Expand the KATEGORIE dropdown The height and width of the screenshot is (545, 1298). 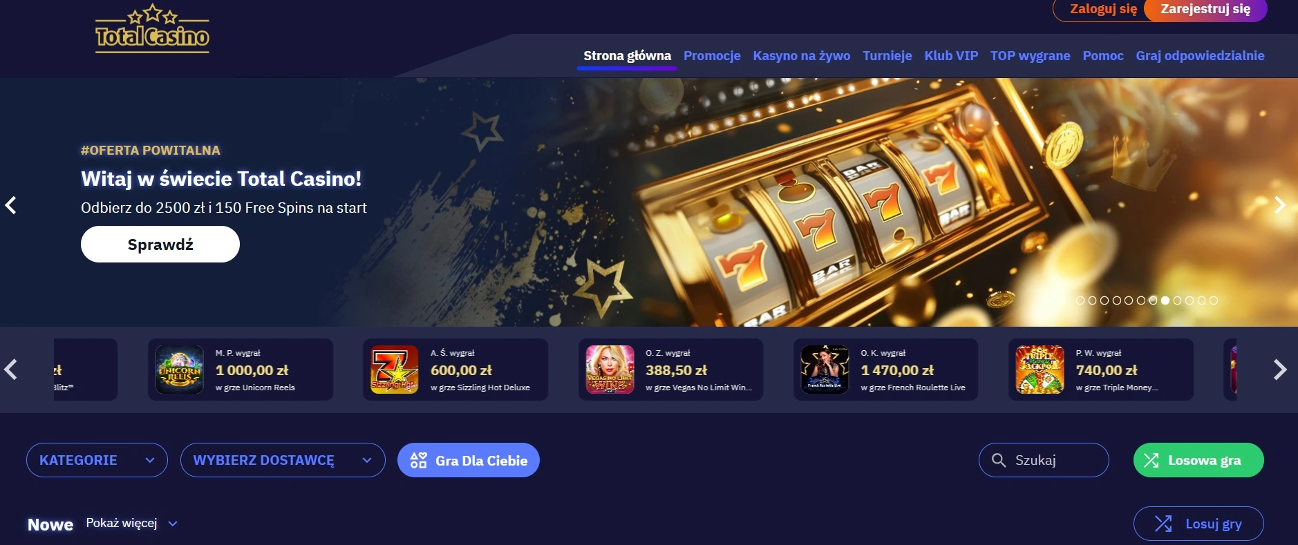point(97,460)
